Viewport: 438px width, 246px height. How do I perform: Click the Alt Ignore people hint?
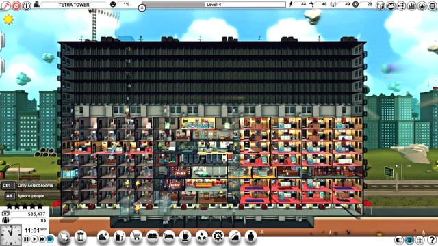(x=25, y=196)
